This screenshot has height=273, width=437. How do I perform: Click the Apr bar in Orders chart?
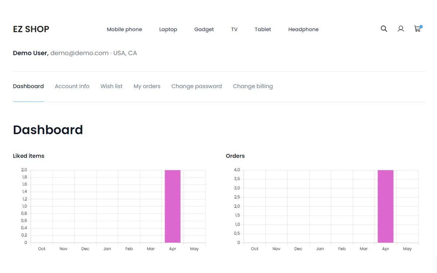click(385, 206)
